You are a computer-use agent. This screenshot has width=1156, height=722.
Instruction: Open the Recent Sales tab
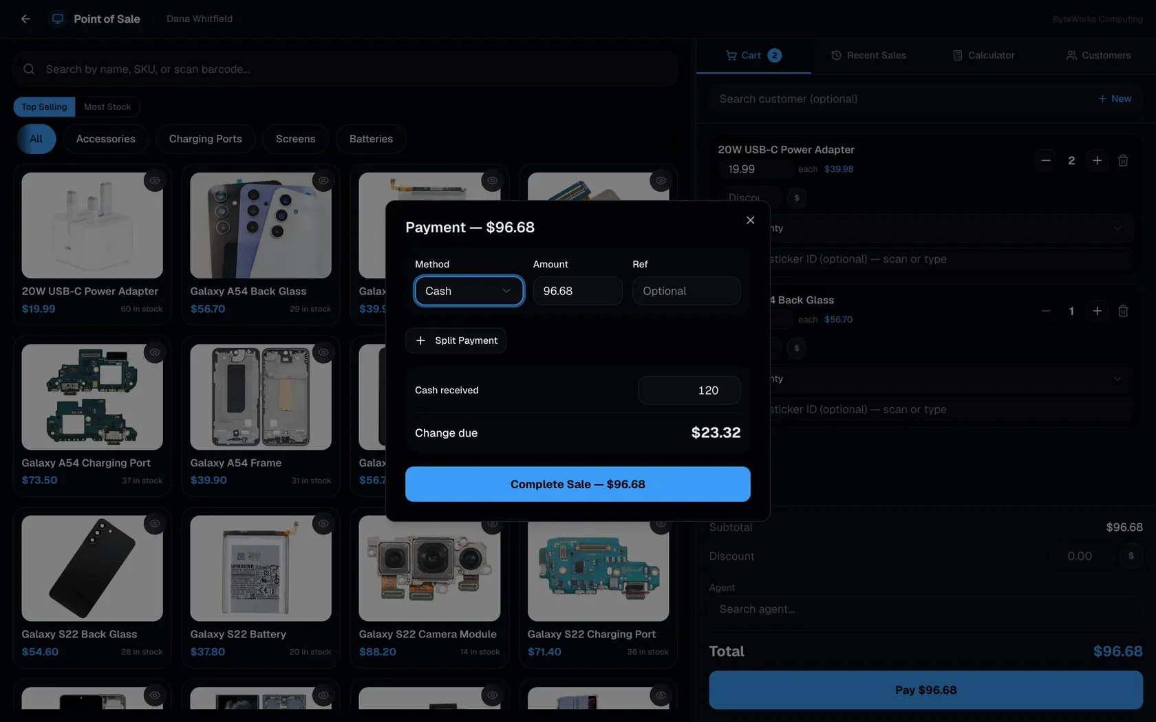pyautogui.click(x=868, y=55)
